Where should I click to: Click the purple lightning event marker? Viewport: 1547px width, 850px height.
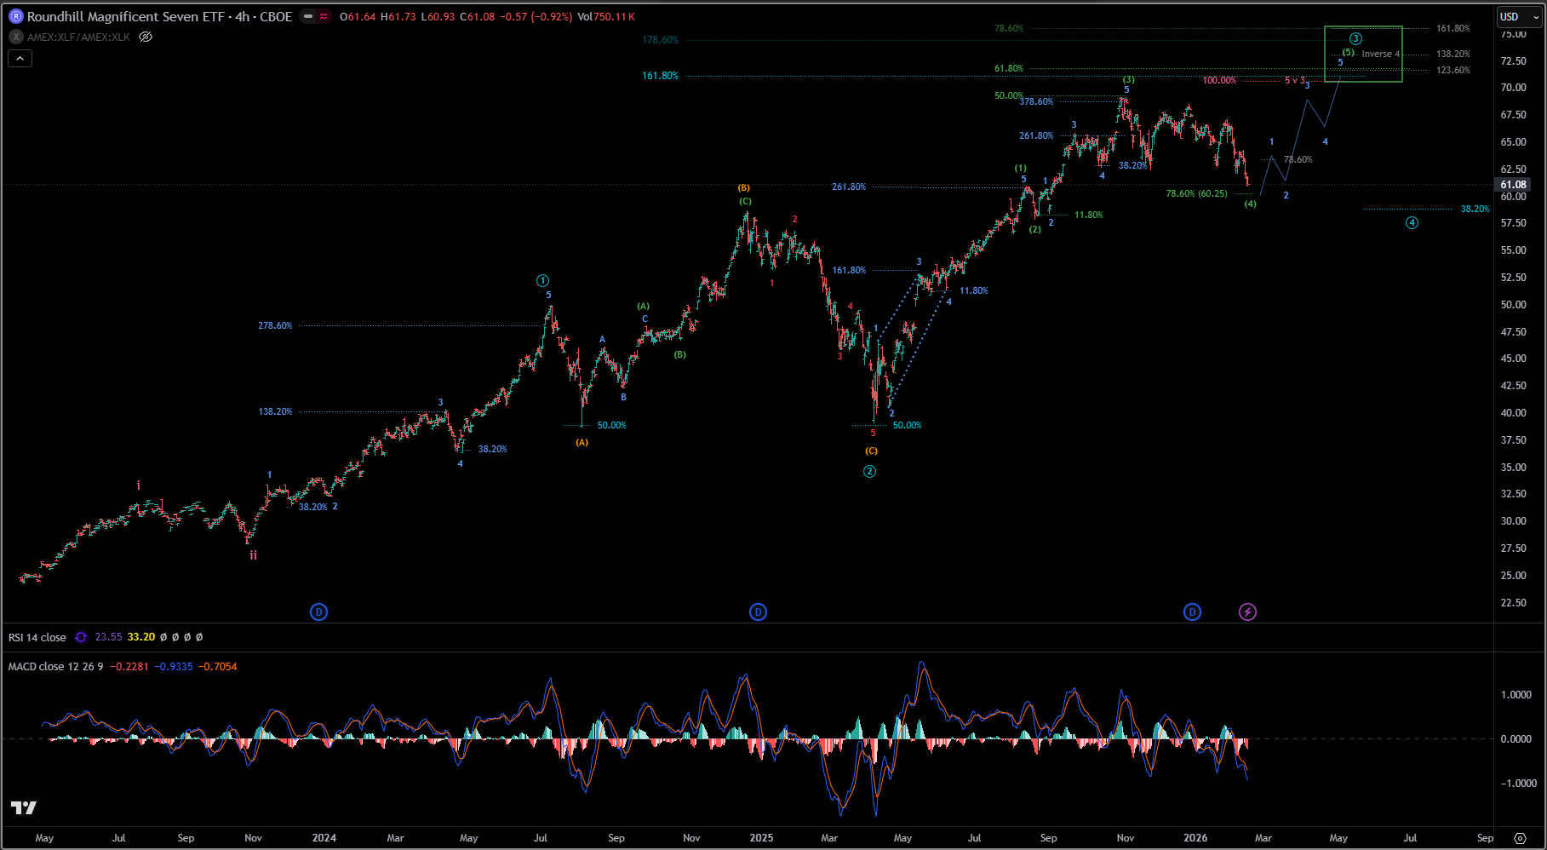[1247, 612]
